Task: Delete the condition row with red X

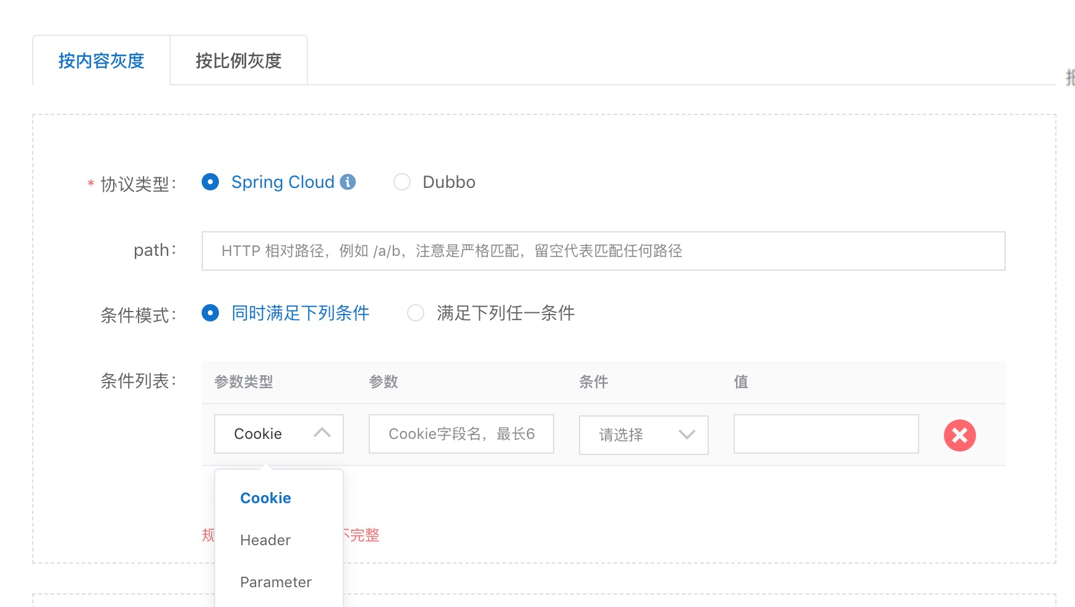Action: (x=959, y=435)
